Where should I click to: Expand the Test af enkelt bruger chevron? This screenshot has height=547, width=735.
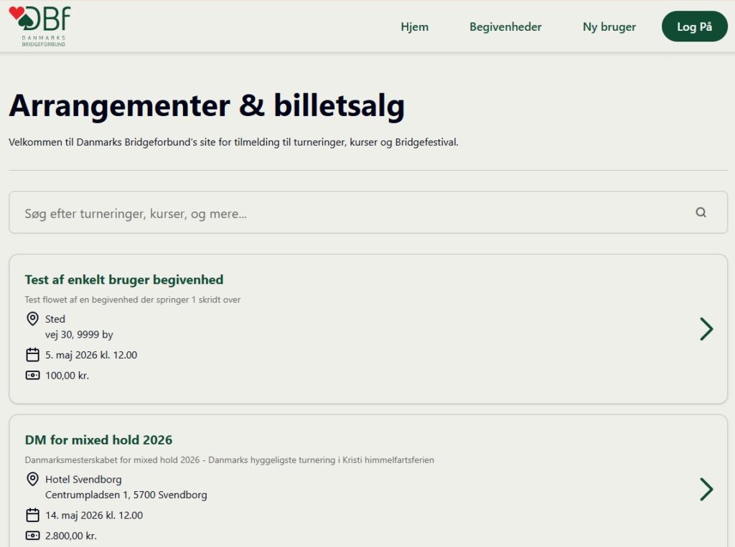click(706, 329)
